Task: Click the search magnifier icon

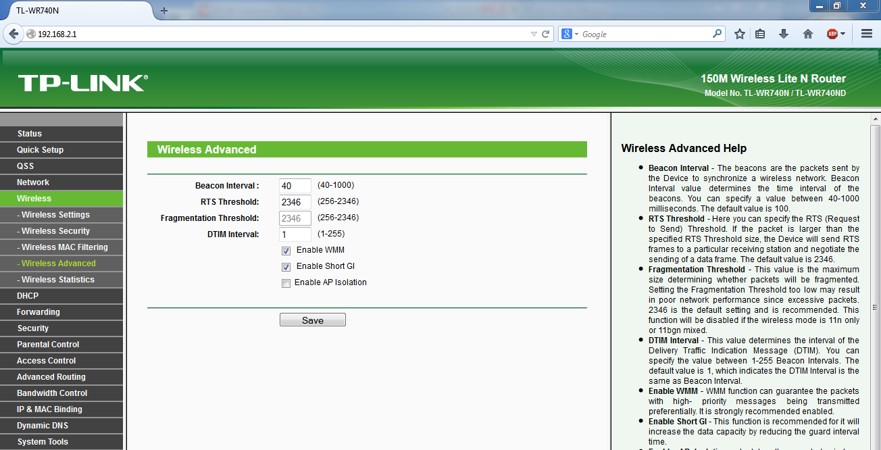Action: click(718, 33)
